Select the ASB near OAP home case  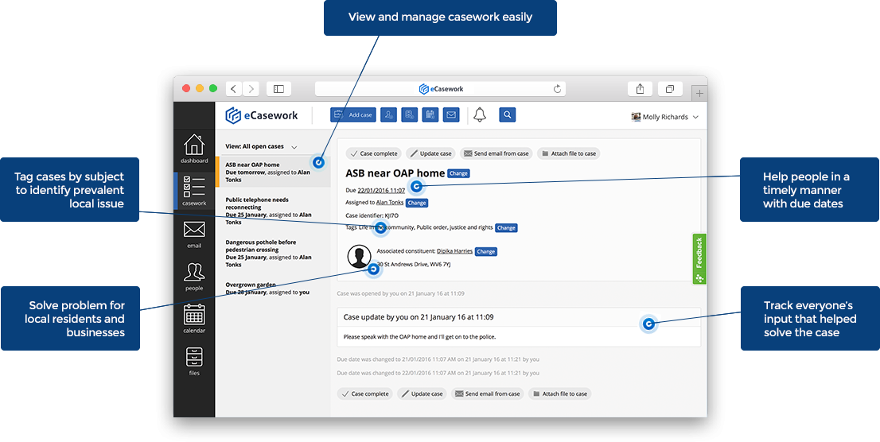273,172
